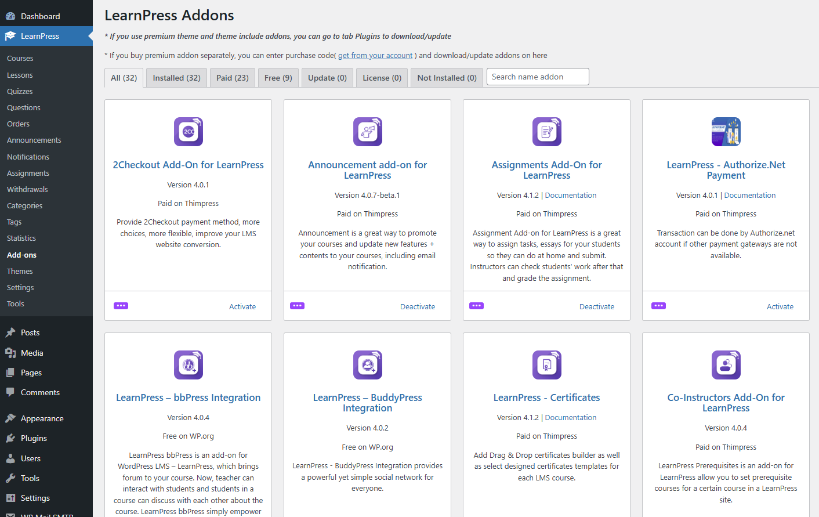Click the Appearance brush icon
Viewport: 819px width, 517px height.
(10, 418)
